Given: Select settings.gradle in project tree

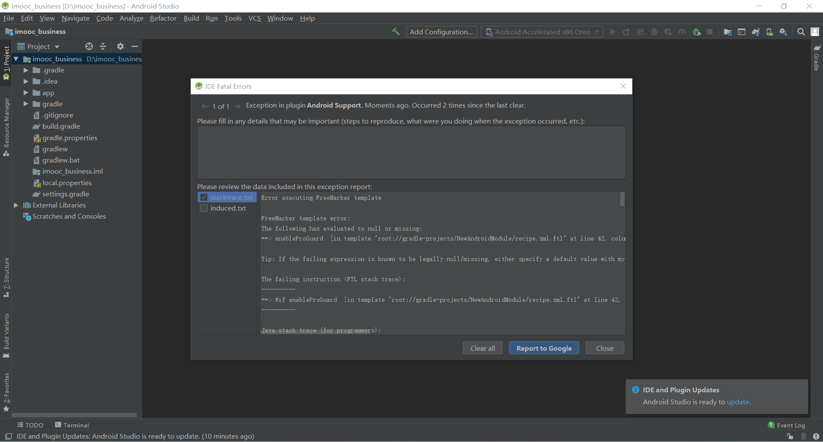Looking at the screenshot, I should [x=61, y=194].
